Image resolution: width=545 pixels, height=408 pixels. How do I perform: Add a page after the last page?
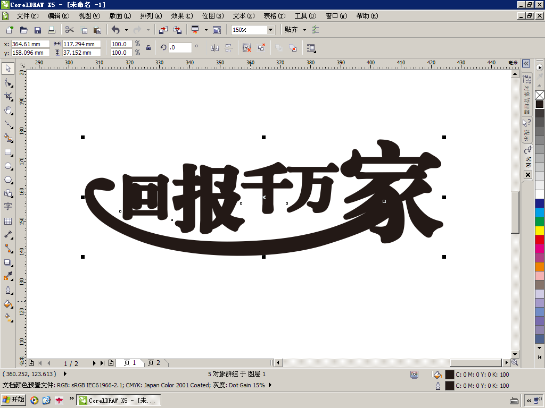[111, 363]
